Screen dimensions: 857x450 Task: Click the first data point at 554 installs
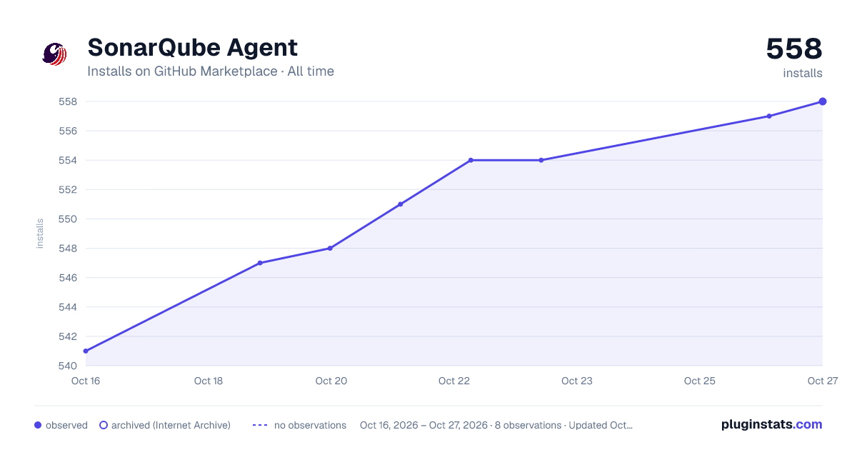point(471,160)
